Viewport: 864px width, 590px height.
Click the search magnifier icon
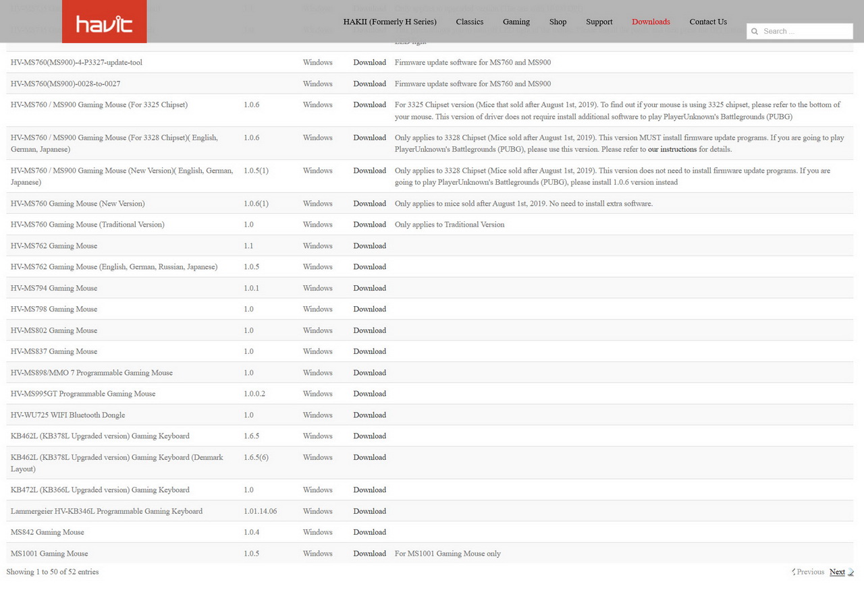755,31
